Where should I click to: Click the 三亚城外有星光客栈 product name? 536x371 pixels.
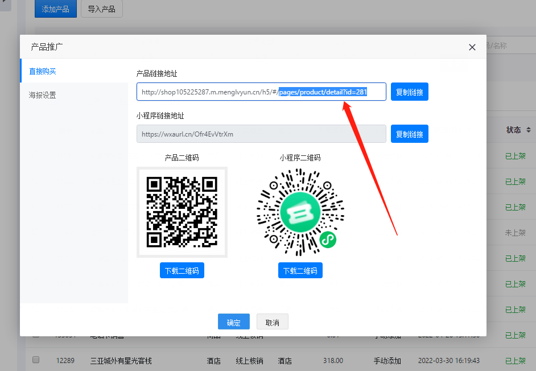[x=121, y=361]
